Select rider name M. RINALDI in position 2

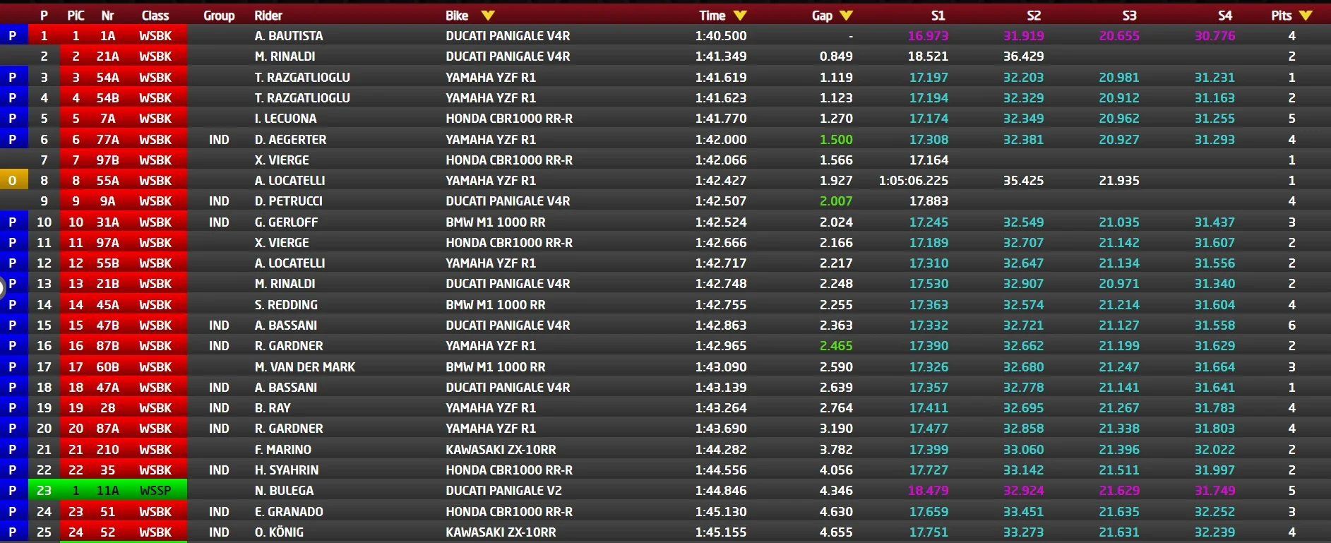(x=285, y=56)
